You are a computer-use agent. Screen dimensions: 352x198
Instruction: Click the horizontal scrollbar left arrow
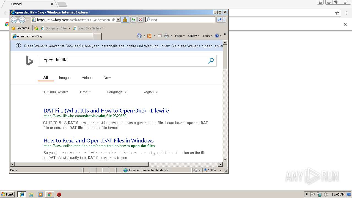click(x=13, y=164)
